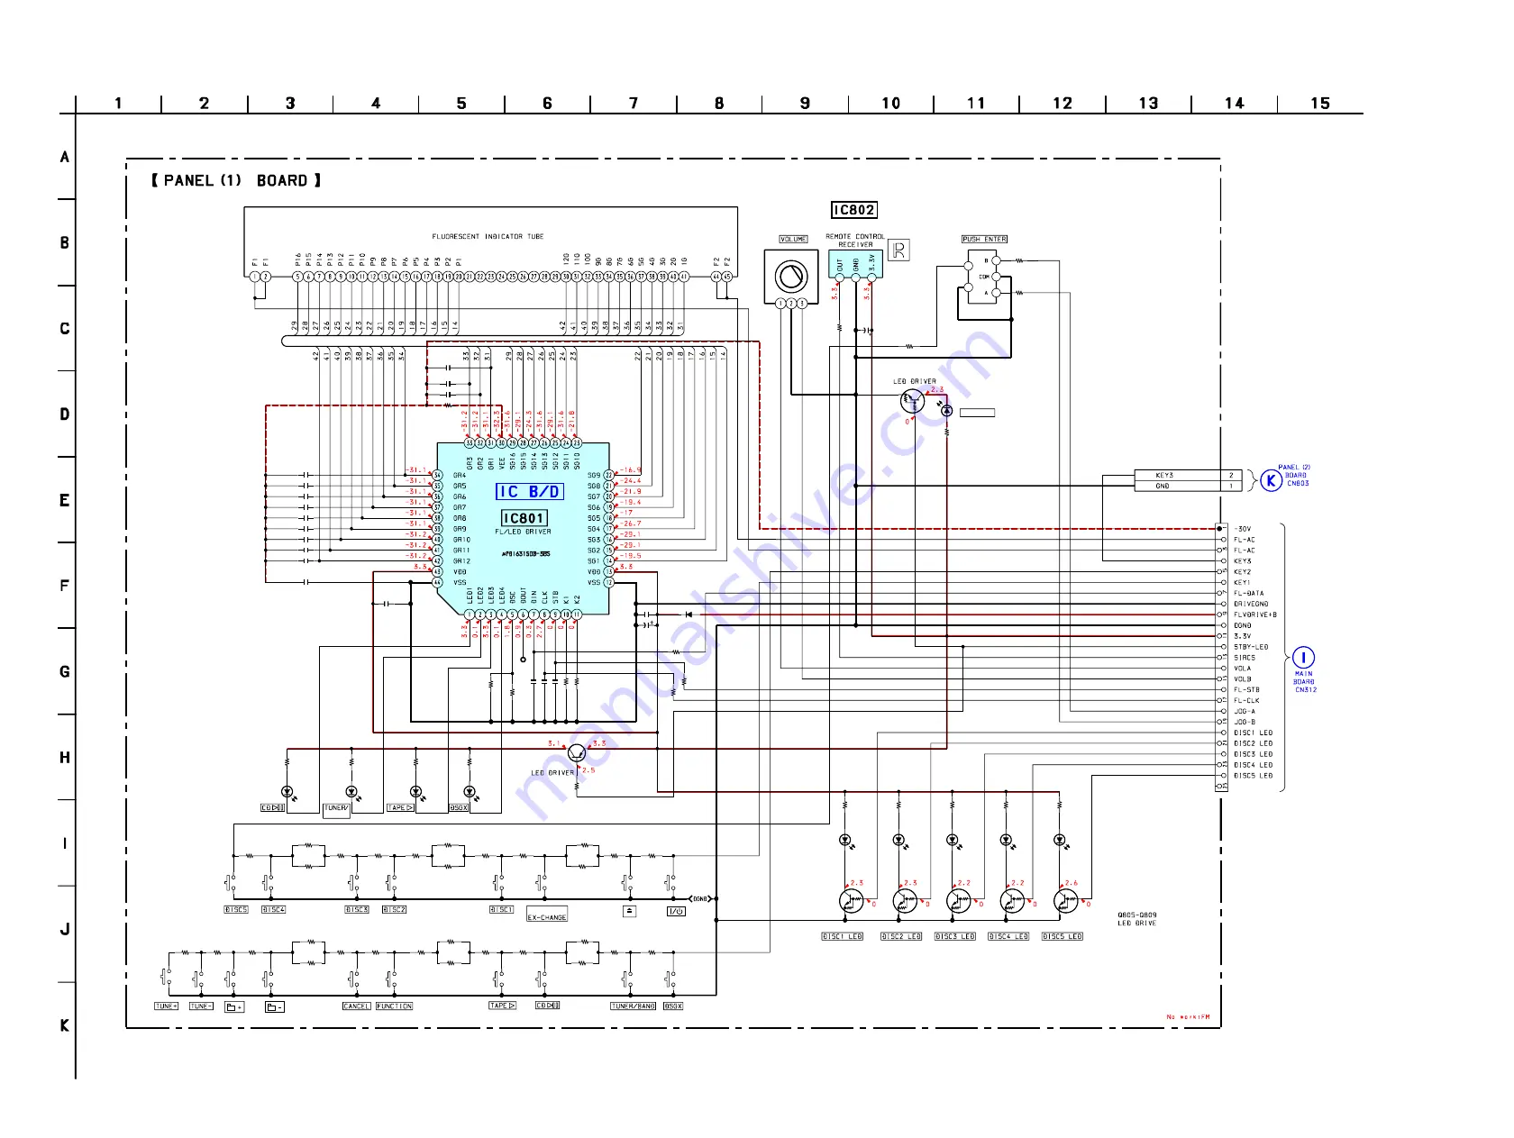Click the SIRCS pin label
This screenshot has height=1138, width=1514.
point(1245,658)
